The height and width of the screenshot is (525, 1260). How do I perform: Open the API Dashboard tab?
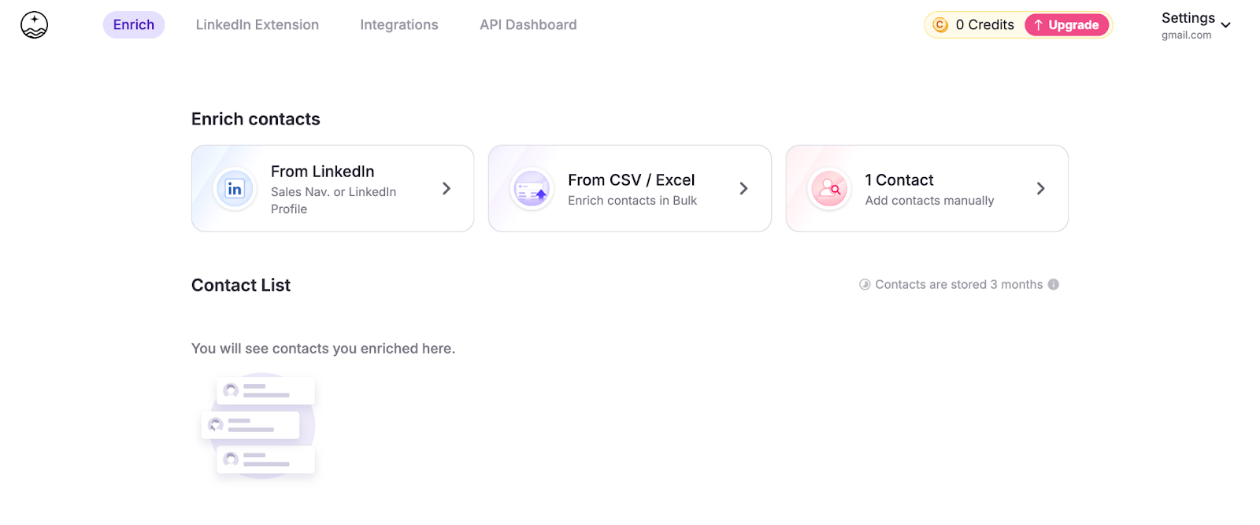tap(528, 25)
